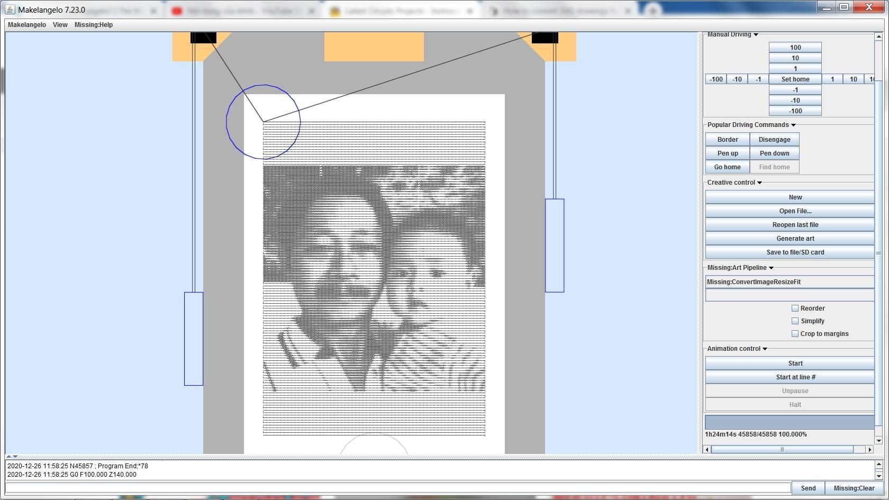The width and height of the screenshot is (889, 500).
Task: Click the split-pane collapse arrows above the log
Action: coord(12,456)
